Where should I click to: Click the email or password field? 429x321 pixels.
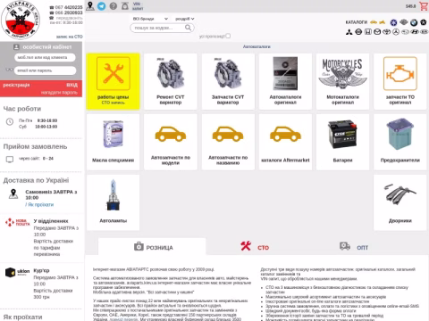click(45, 70)
